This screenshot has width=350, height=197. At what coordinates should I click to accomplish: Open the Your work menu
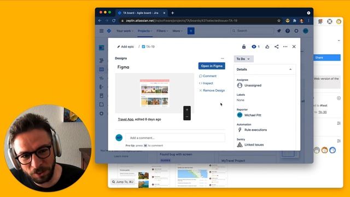[x=125, y=31]
